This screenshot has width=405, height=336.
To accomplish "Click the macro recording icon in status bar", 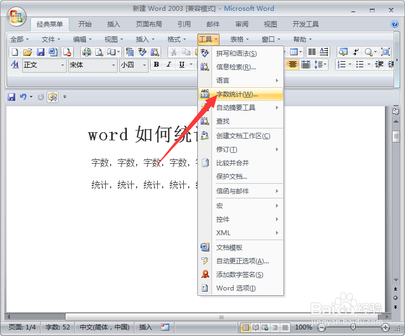I will pyautogui.click(x=165, y=327).
